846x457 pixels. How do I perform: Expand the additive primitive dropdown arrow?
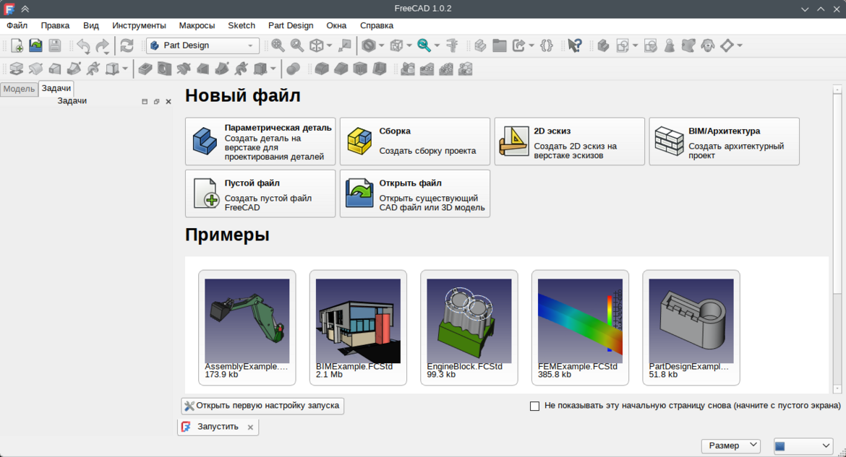click(124, 69)
